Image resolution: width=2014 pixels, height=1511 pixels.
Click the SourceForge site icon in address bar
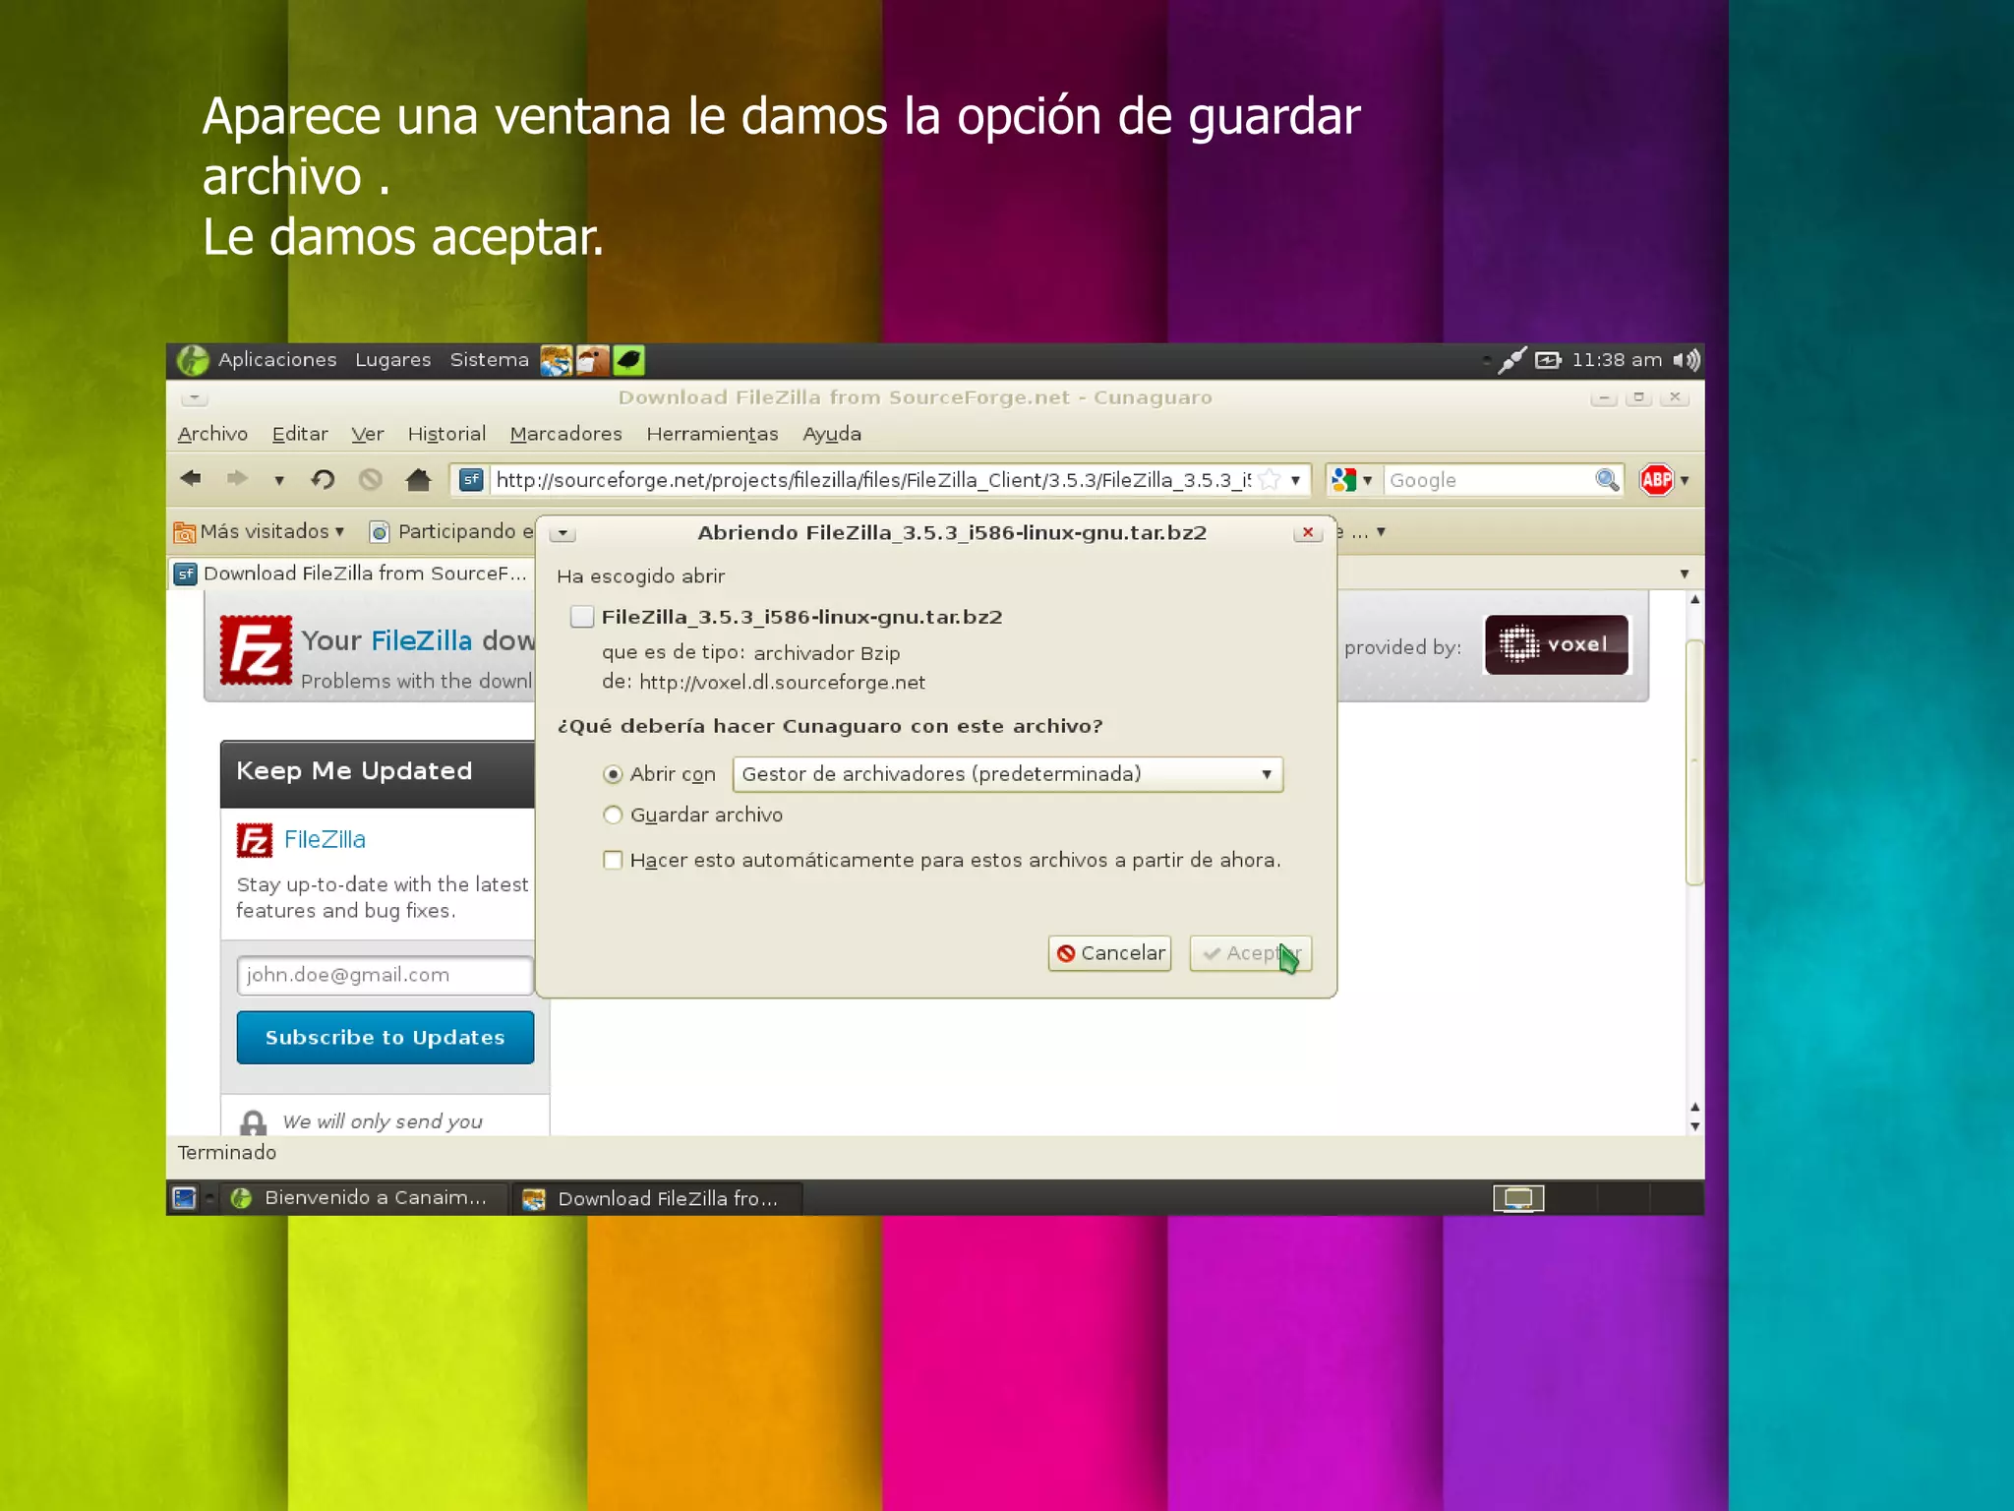tap(471, 480)
